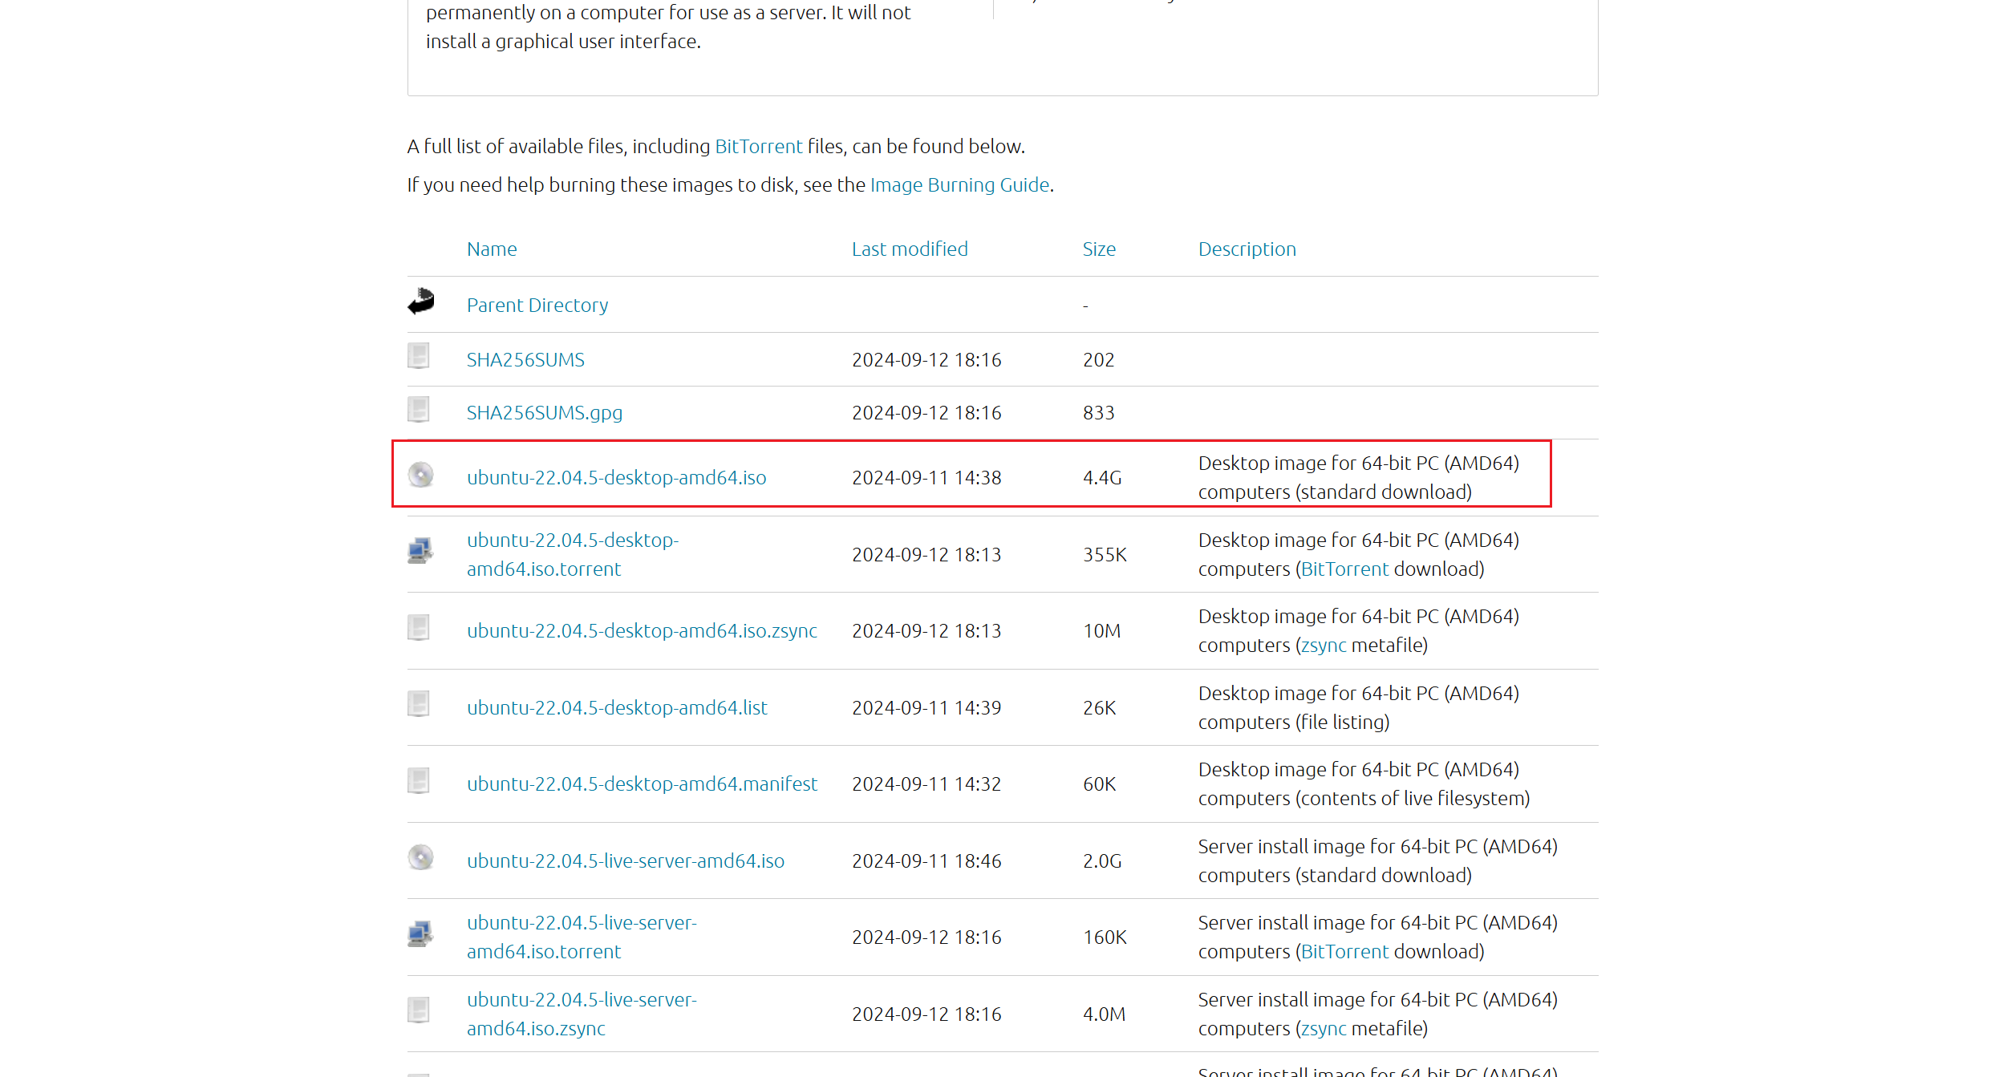The image size is (2015, 1077).
Task: Sort the listing by Last modified
Action: pos(910,249)
